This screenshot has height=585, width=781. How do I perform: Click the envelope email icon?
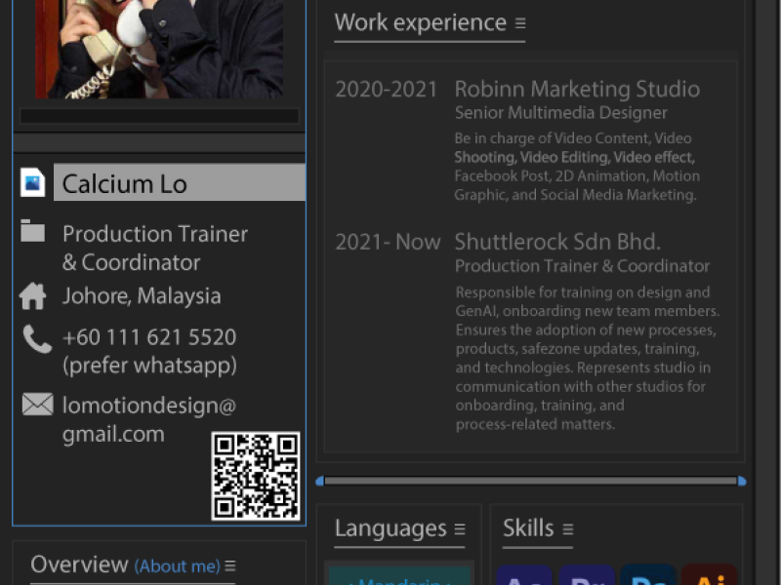coord(37,404)
